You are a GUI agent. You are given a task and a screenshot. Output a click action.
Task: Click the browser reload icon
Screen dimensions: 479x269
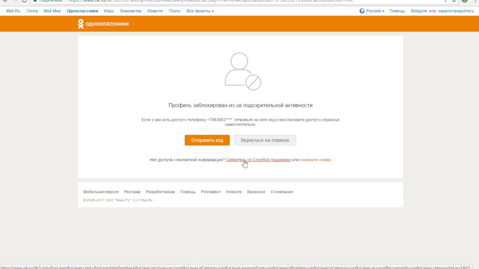tap(24, 1)
